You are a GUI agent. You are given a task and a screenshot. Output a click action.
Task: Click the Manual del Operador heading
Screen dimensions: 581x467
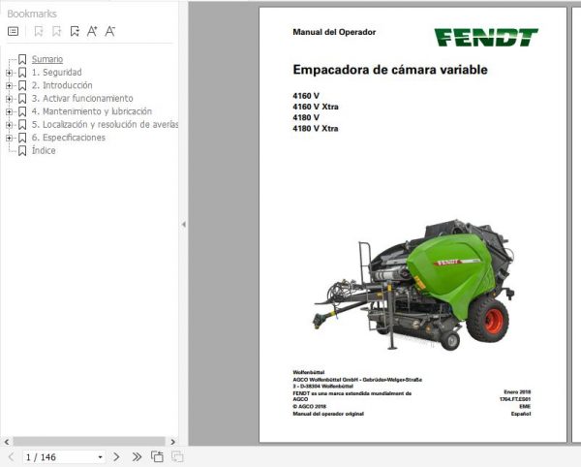tap(334, 32)
